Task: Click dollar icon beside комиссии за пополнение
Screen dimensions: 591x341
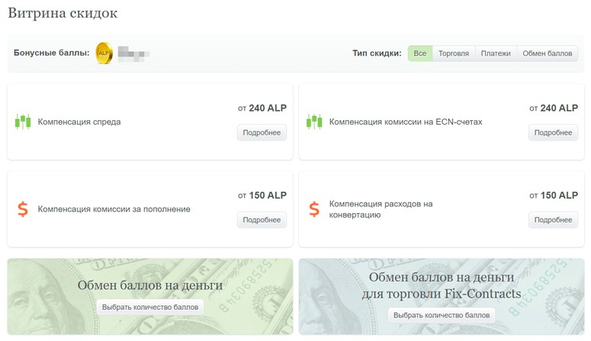Action: 23,209
